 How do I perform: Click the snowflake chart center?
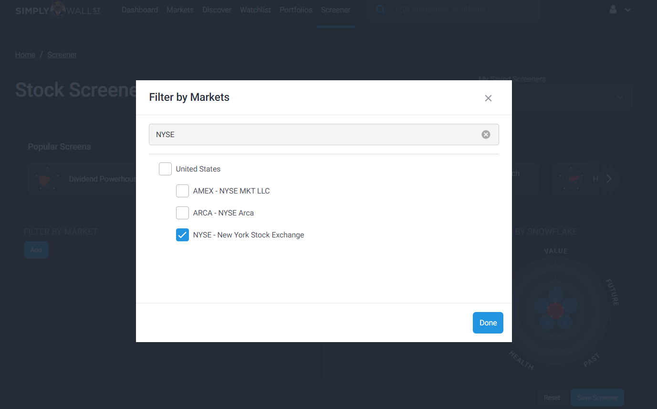(555, 311)
